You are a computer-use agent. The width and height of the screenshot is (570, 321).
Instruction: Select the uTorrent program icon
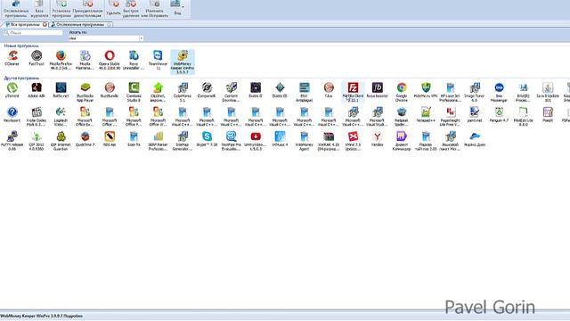click(x=12, y=90)
